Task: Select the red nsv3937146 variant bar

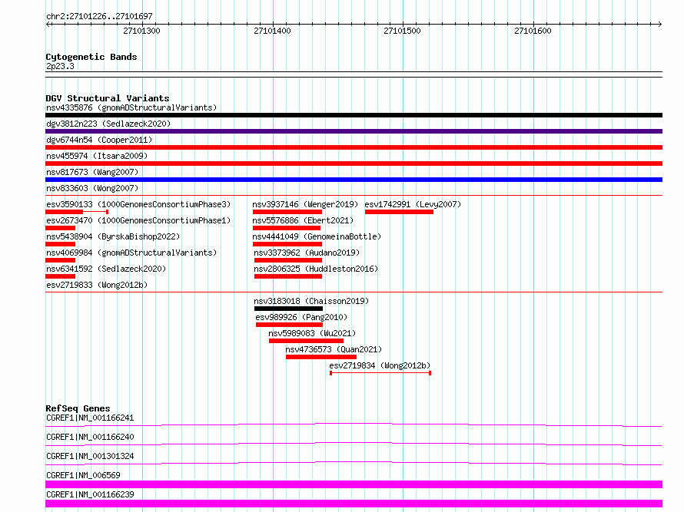Action: point(287,212)
